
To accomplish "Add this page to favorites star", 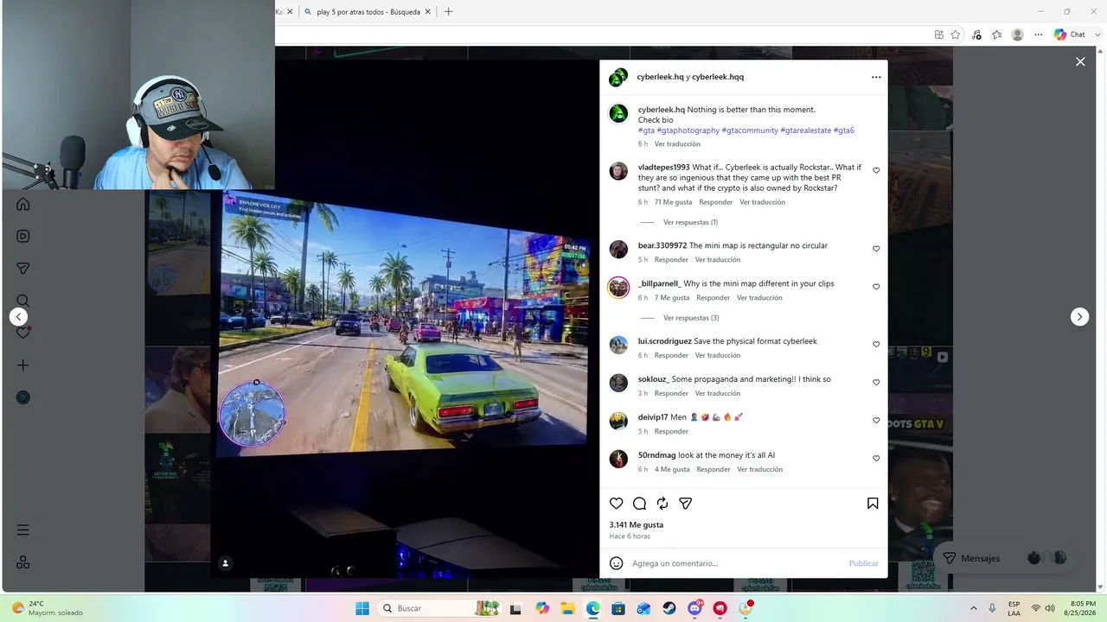I will coord(956,35).
